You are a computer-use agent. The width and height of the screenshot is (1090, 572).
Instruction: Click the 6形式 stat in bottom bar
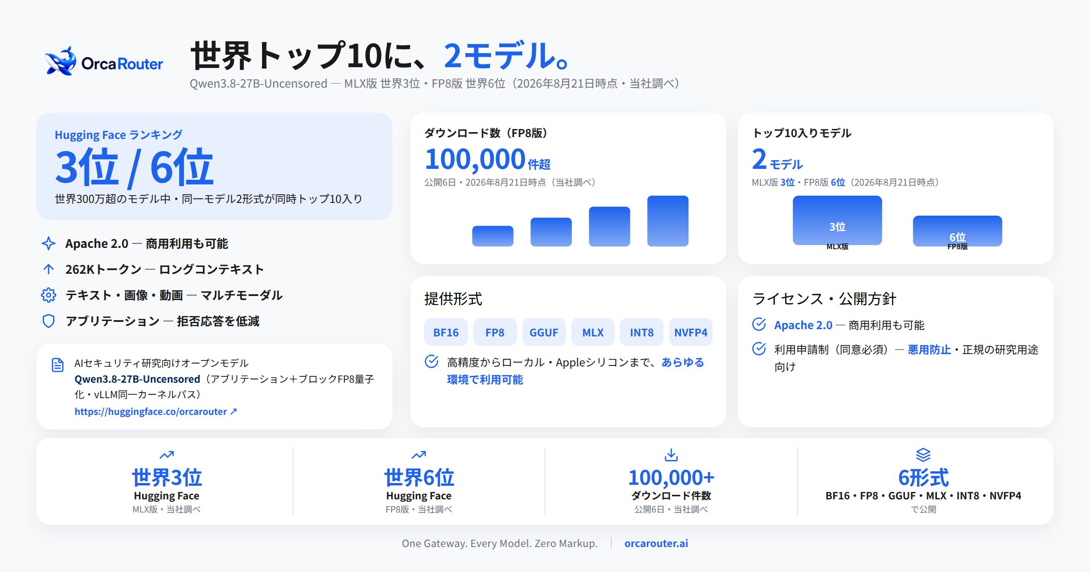(x=923, y=478)
